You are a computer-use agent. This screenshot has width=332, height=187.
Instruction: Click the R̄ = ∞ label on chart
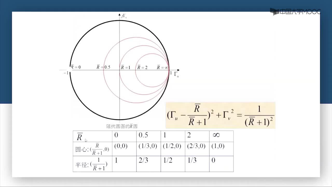[162, 67]
